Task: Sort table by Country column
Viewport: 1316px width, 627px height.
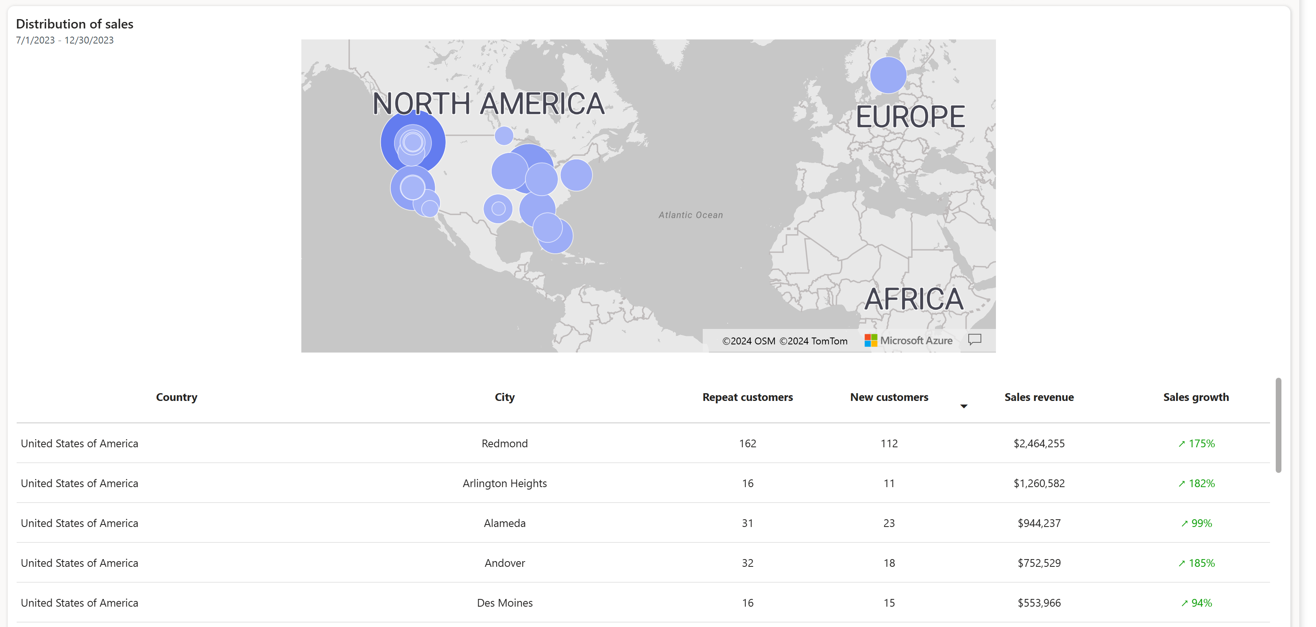Action: click(x=176, y=397)
